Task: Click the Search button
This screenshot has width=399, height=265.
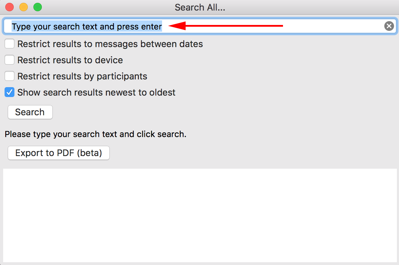Action: click(x=30, y=112)
